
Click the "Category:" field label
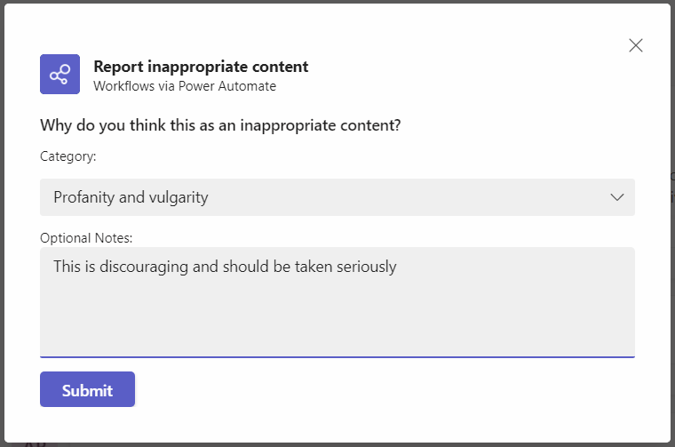[x=68, y=156]
